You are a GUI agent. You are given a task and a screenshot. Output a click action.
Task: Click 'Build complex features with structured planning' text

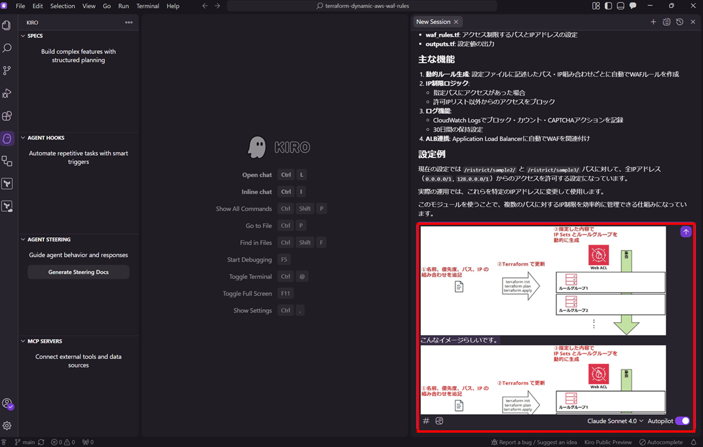tap(78, 55)
